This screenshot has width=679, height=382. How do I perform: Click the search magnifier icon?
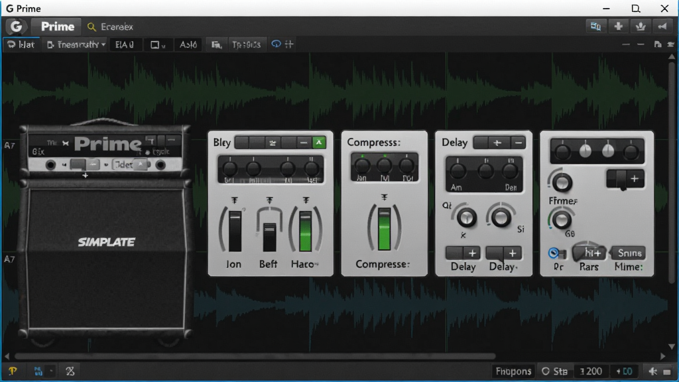[x=92, y=27]
